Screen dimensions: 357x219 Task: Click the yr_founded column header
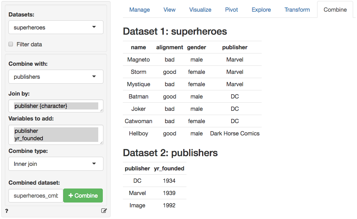click(169, 168)
